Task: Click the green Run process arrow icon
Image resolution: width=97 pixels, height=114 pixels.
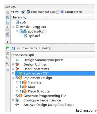Action: 7,48
